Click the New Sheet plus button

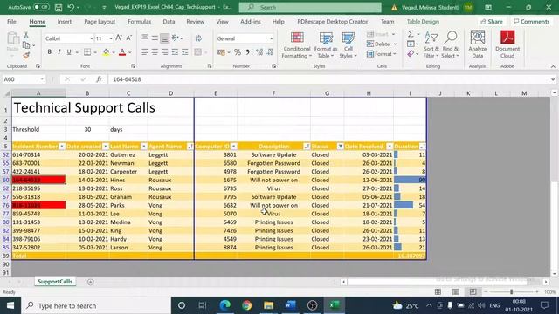tap(91, 282)
